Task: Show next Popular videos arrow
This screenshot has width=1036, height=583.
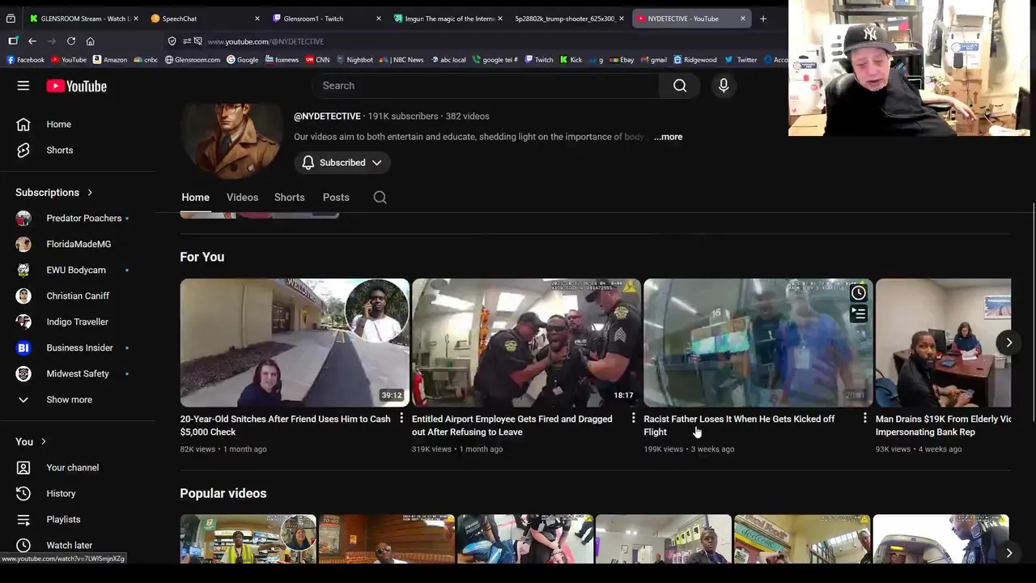Action: pos(1008,553)
